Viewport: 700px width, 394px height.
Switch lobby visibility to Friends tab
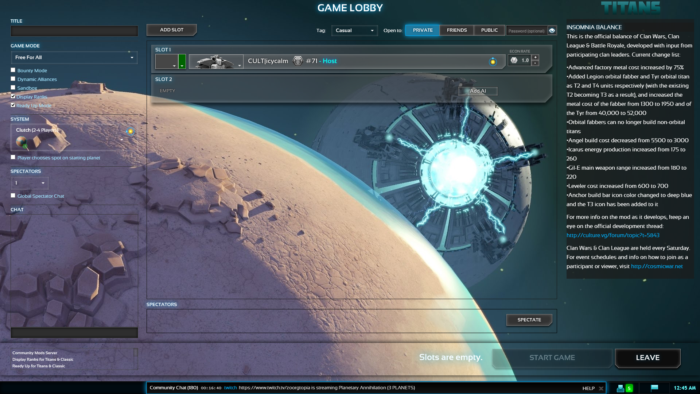click(456, 30)
